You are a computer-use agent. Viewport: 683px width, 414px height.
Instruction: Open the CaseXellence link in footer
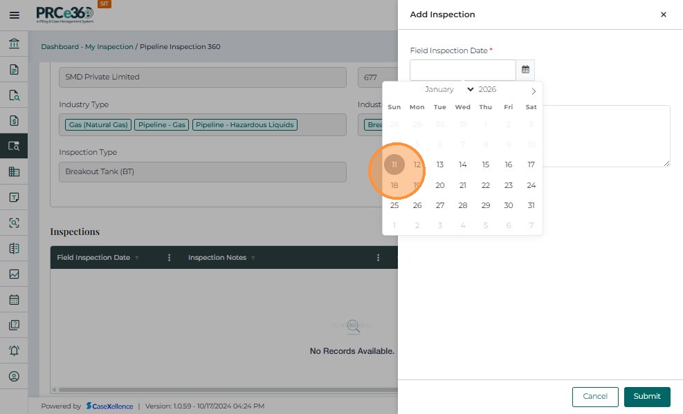[x=110, y=406]
